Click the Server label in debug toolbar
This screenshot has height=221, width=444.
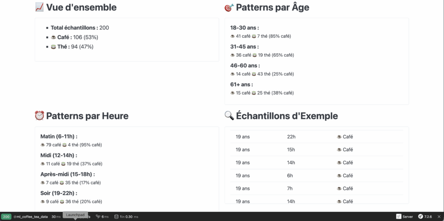(x=408, y=217)
